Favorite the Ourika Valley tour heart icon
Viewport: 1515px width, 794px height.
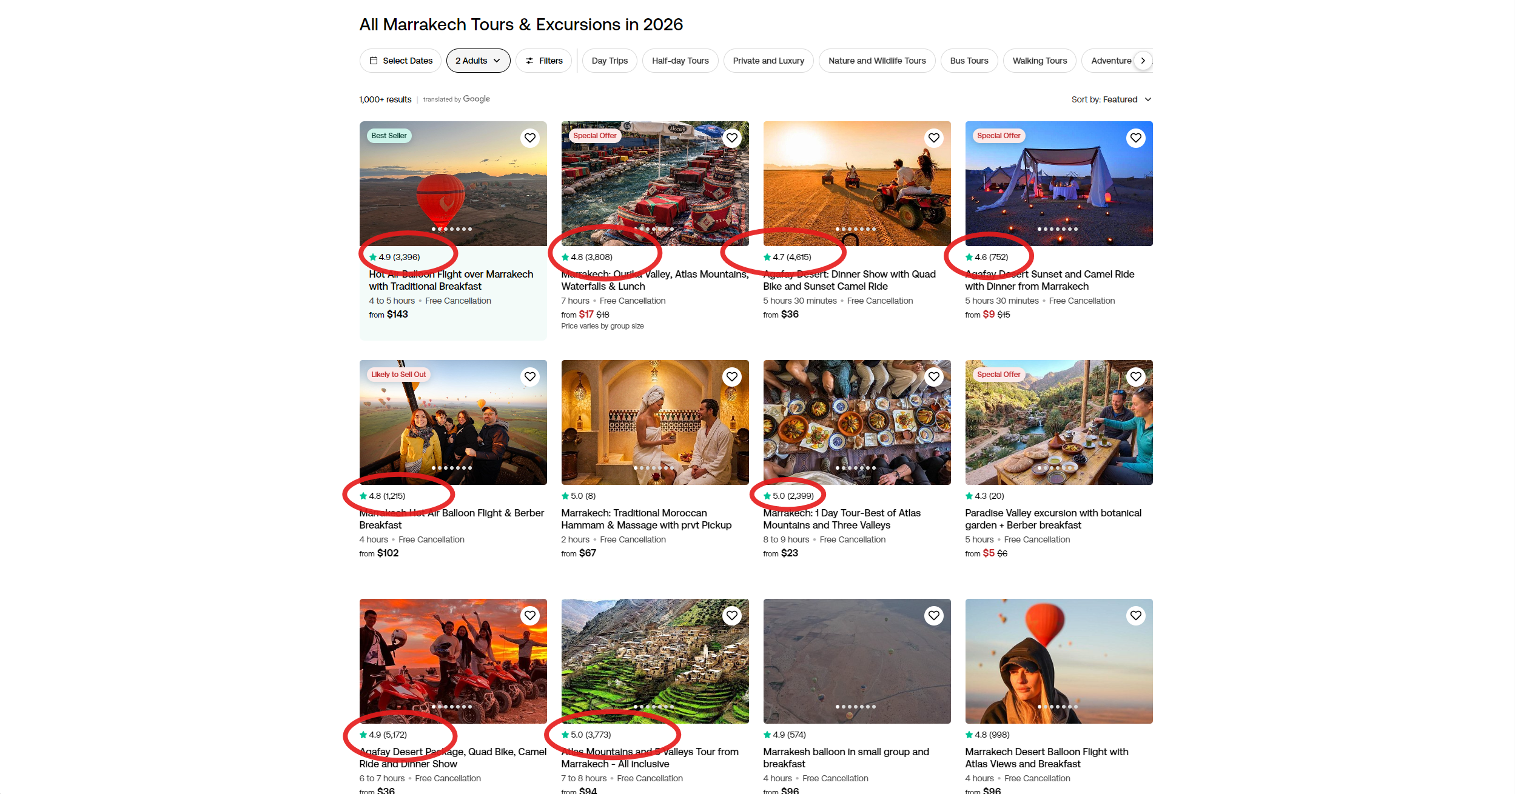click(x=731, y=138)
